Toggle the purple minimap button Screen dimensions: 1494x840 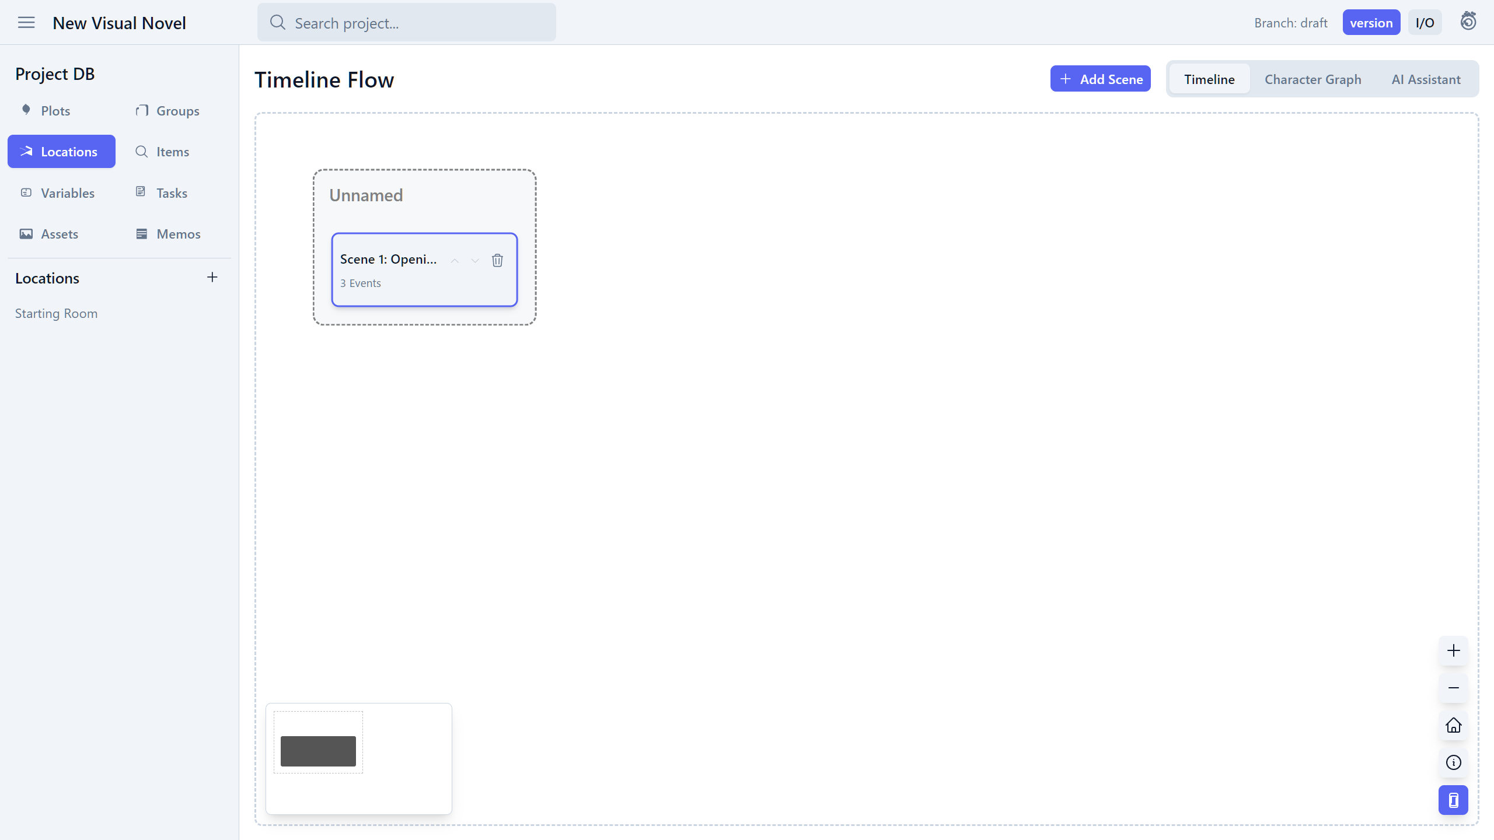(x=1453, y=800)
